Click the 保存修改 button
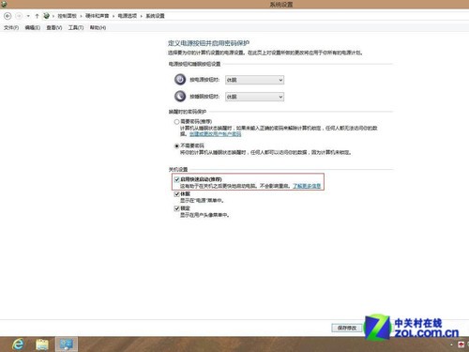This screenshot has height=352, width=469. [347, 328]
